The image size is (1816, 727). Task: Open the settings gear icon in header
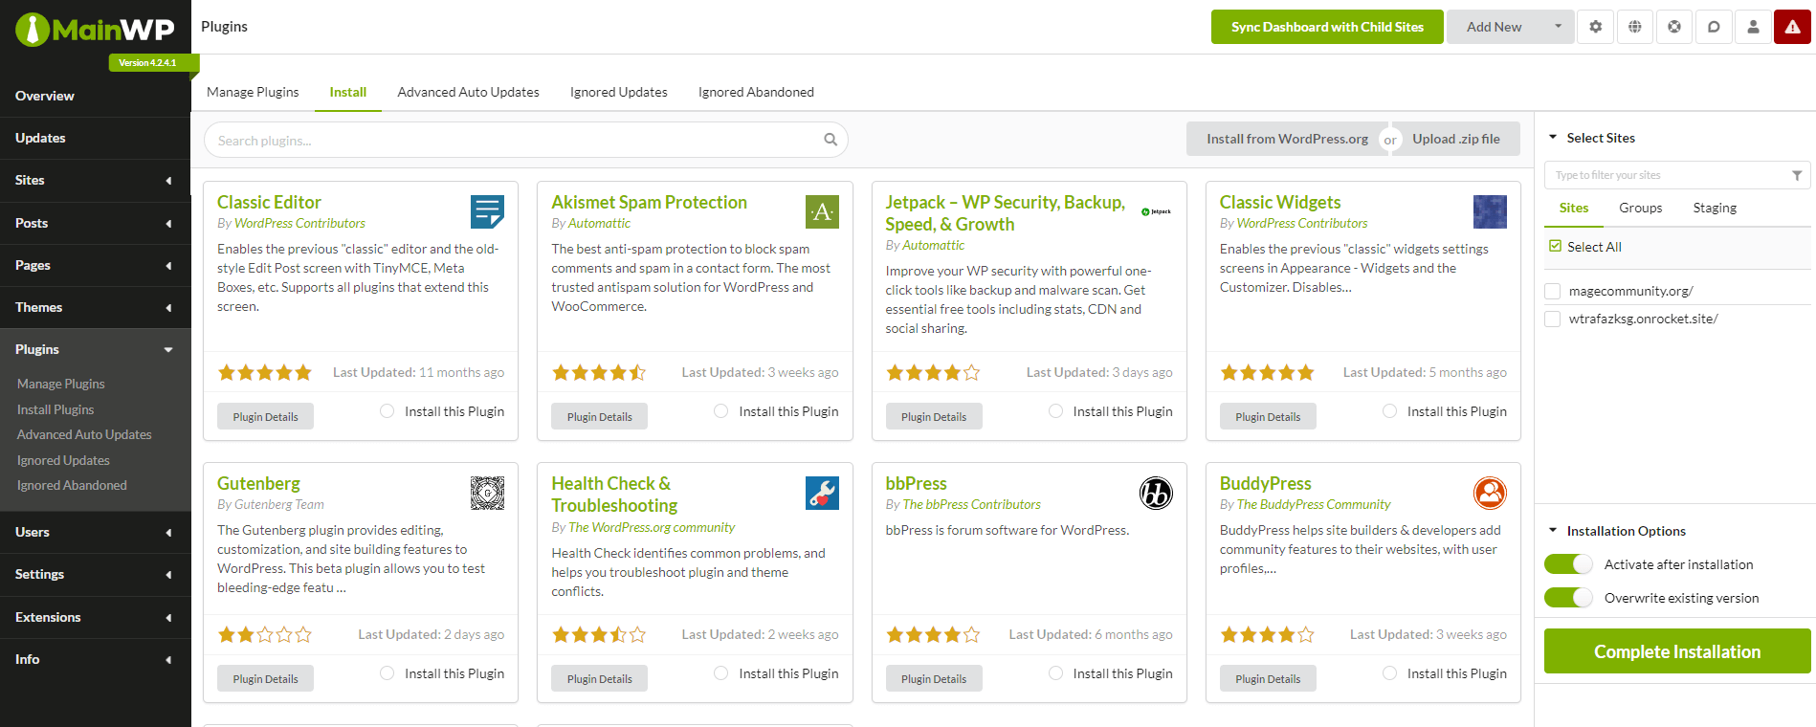point(1595,27)
